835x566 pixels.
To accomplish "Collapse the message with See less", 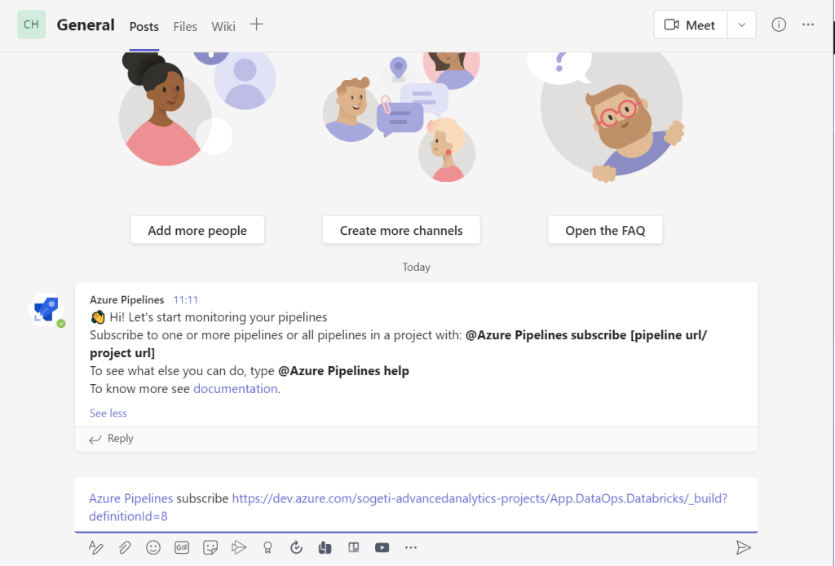I will (x=108, y=413).
